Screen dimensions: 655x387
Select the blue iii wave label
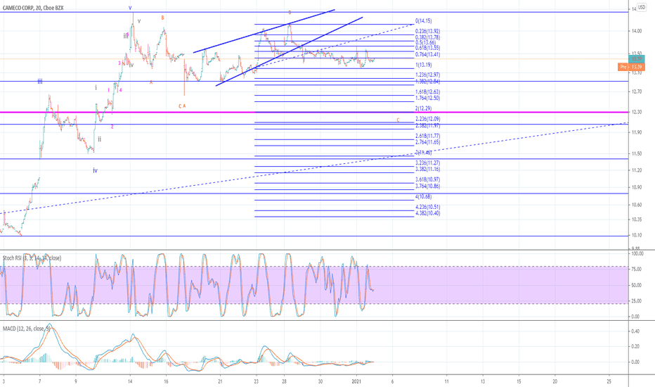point(40,81)
